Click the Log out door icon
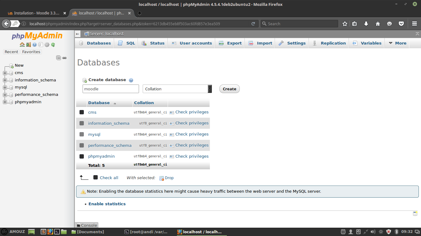421x236 pixels. pyautogui.click(x=28, y=45)
